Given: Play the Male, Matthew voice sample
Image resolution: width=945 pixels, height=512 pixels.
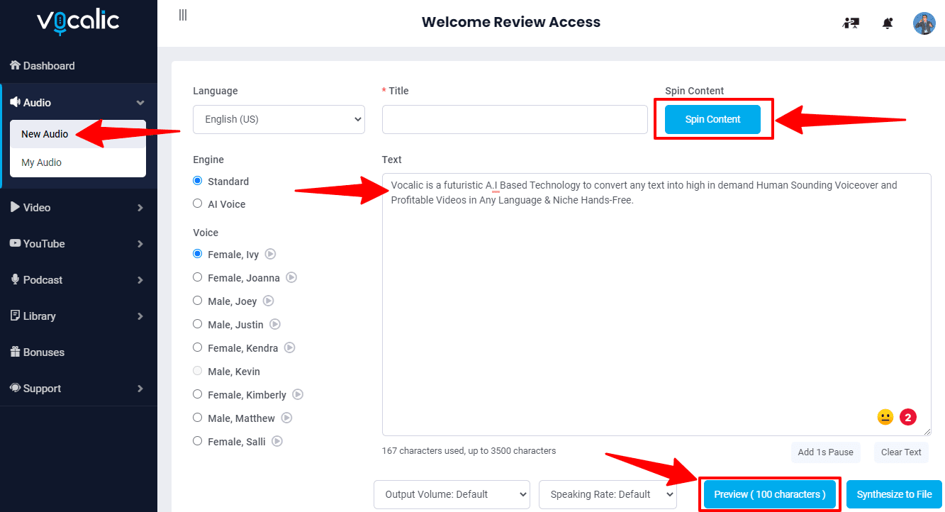Looking at the screenshot, I should [x=287, y=418].
